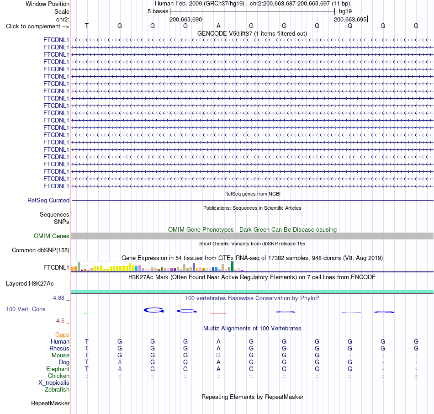The height and width of the screenshot is (414, 434).
Task: Click the teal H3K27Ac signal band
Action: pos(252,292)
